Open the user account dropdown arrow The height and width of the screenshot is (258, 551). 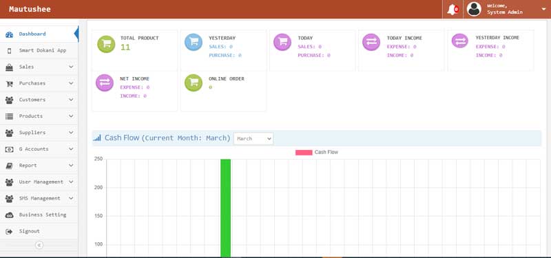pyautogui.click(x=543, y=9)
